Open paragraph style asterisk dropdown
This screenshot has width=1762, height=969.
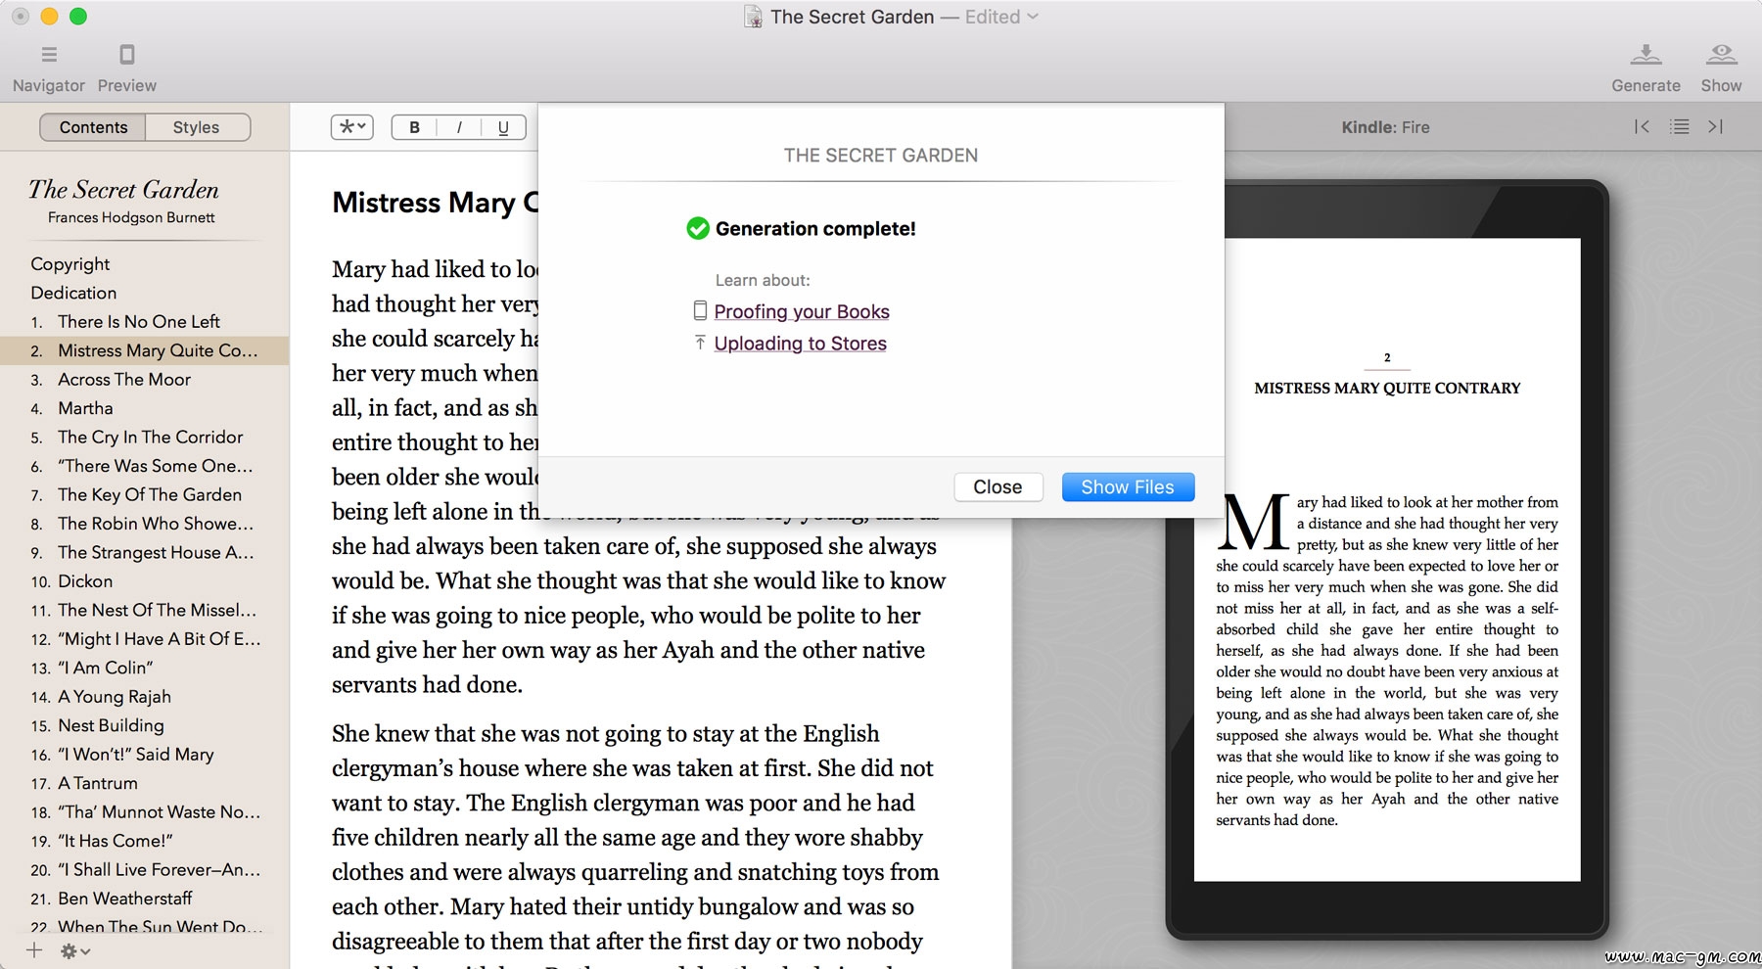point(352,127)
